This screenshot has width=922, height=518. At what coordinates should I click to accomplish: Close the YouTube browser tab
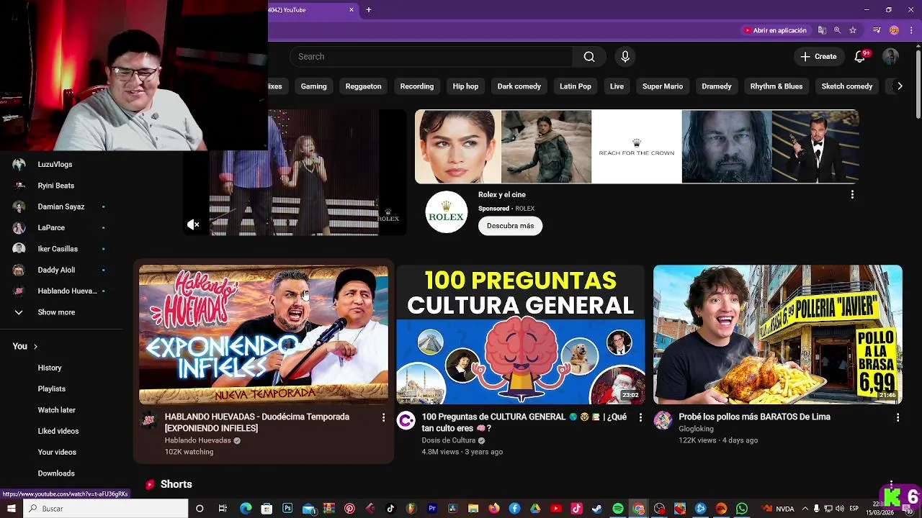pos(352,10)
